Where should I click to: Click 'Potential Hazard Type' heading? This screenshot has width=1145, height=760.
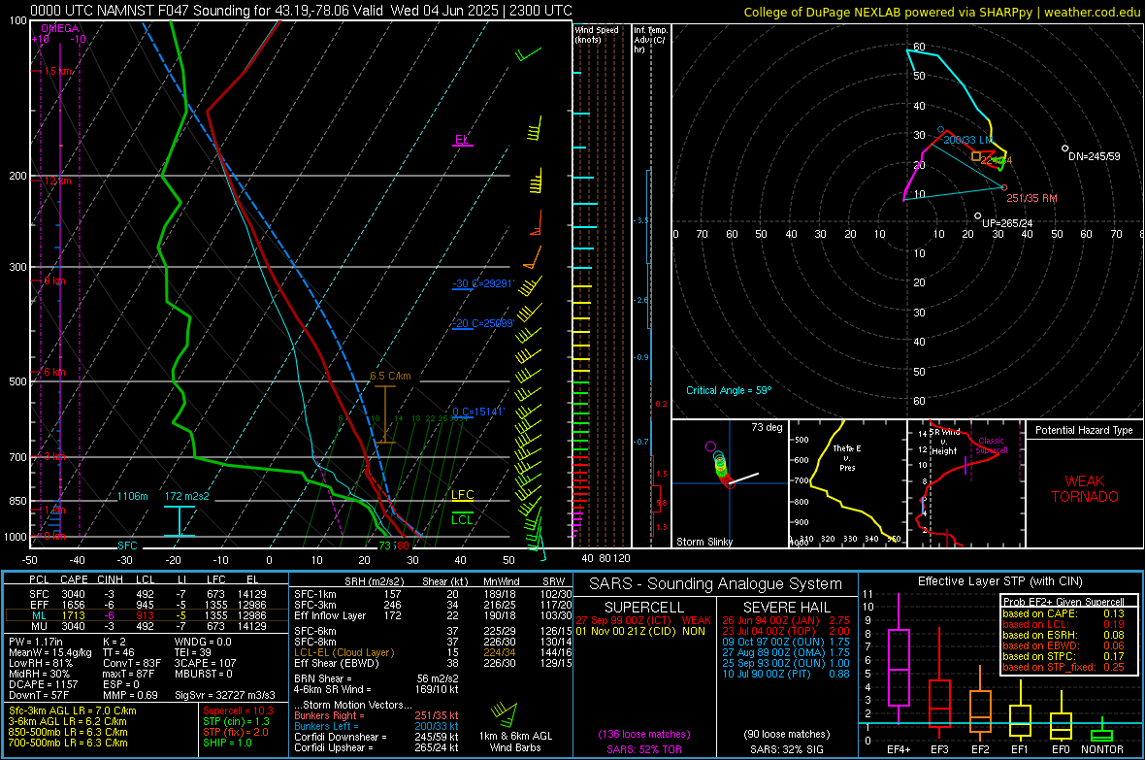coord(1084,430)
